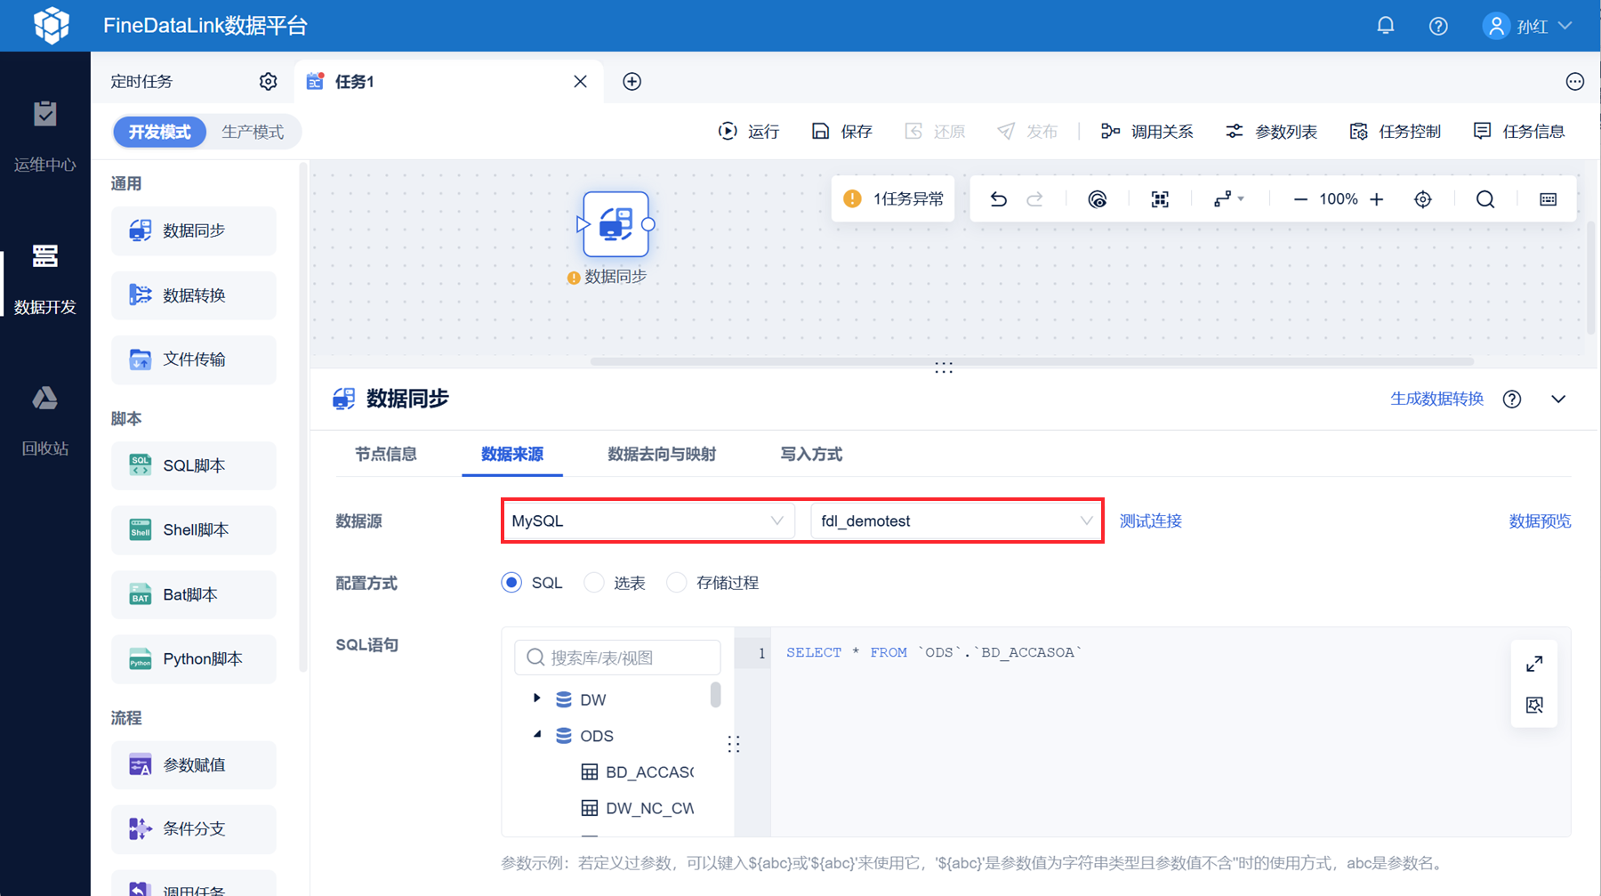The height and width of the screenshot is (896, 1601).
Task: Click the redo arrow on the canvas toolbar
Action: coord(1034,199)
